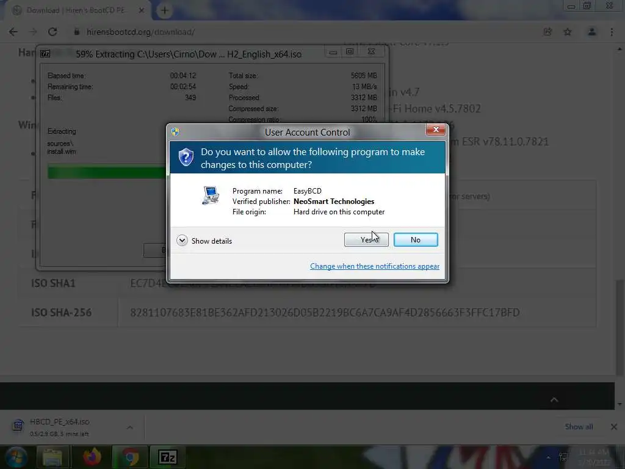Select the Download Hiren's BootCD PE tab

pos(76,10)
